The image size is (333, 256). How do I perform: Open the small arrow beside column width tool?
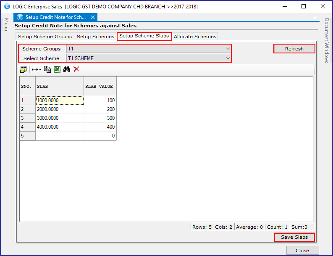pos(40,69)
